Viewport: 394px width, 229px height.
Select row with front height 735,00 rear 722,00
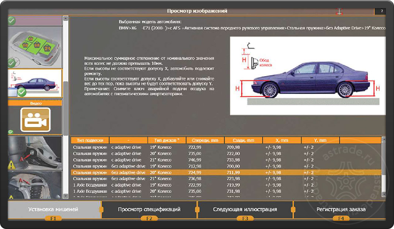[226, 154]
